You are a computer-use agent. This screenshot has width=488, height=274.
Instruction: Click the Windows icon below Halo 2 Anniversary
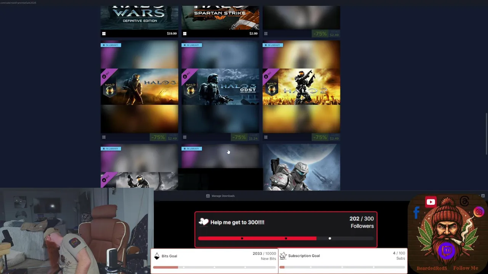266,137
